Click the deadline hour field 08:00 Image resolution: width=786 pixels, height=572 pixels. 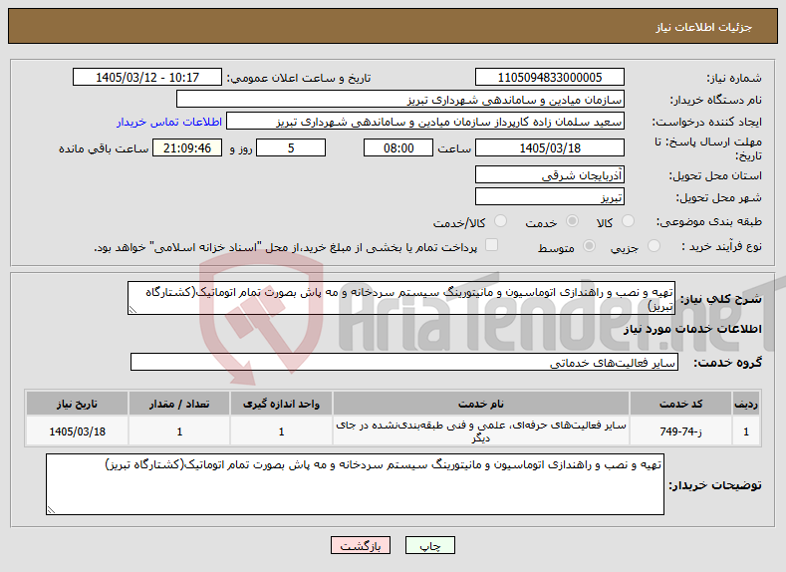[x=398, y=147]
